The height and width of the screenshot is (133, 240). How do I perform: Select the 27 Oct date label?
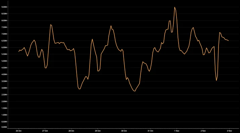tap(45, 131)
